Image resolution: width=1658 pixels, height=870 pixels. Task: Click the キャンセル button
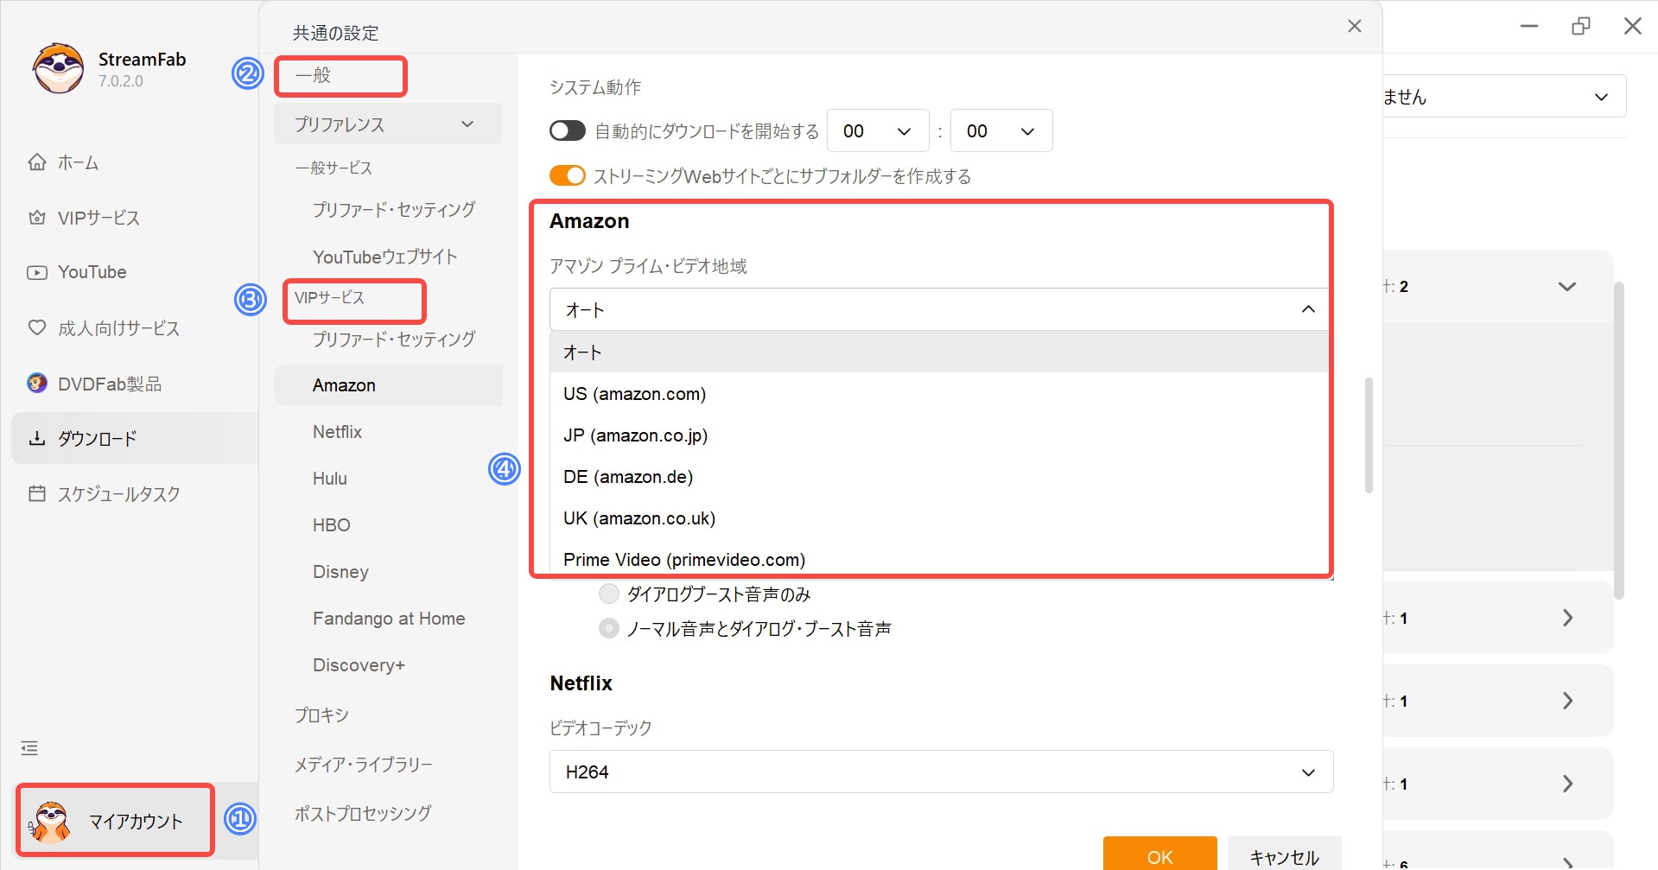[x=1284, y=854]
